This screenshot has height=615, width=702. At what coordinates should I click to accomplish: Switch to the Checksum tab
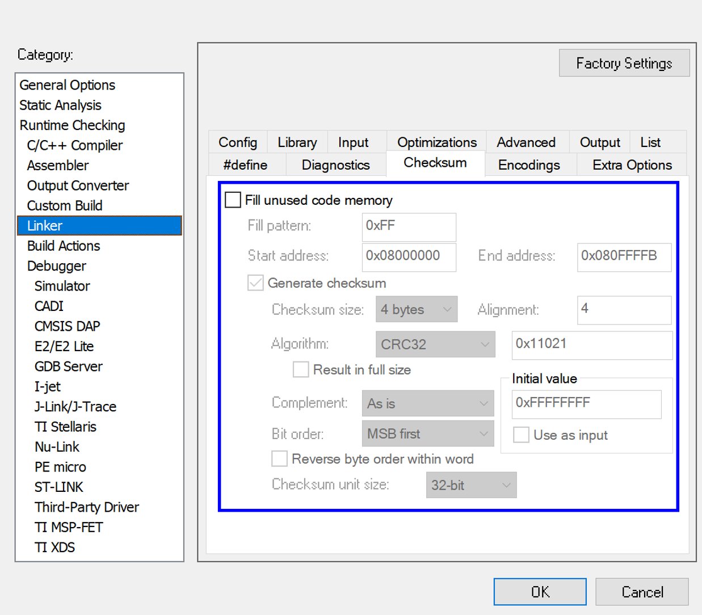point(435,163)
